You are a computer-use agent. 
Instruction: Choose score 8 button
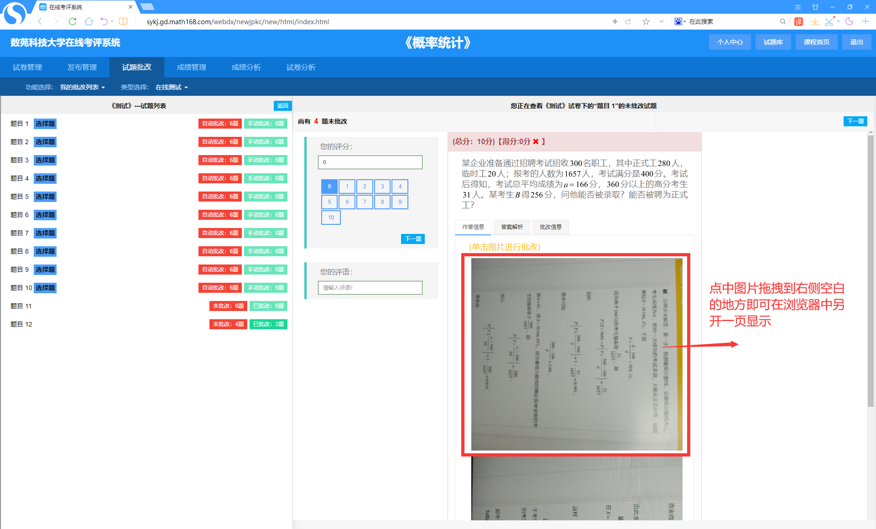[382, 202]
